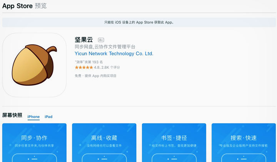Viewport: 277px width, 162px height.
Task: Open Yicun Network Technology Co. Ltd. developer link
Action: tap(114, 54)
